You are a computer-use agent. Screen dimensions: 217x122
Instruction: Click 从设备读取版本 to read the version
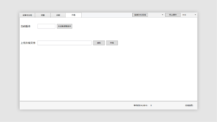[x=65, y=26]
